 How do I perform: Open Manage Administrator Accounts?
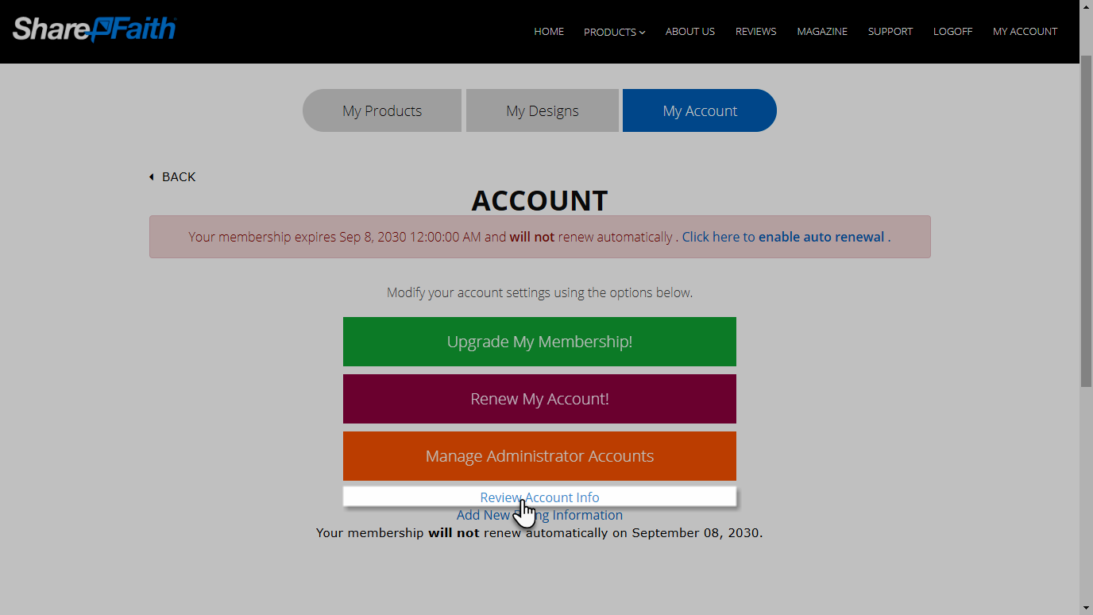539,456
